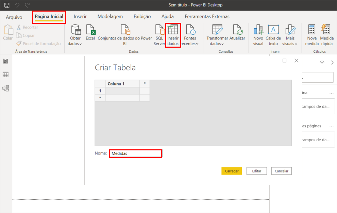
Task: Open the Transformar dados dropdown
Action: pyautogui.click(x=217, y=35)
